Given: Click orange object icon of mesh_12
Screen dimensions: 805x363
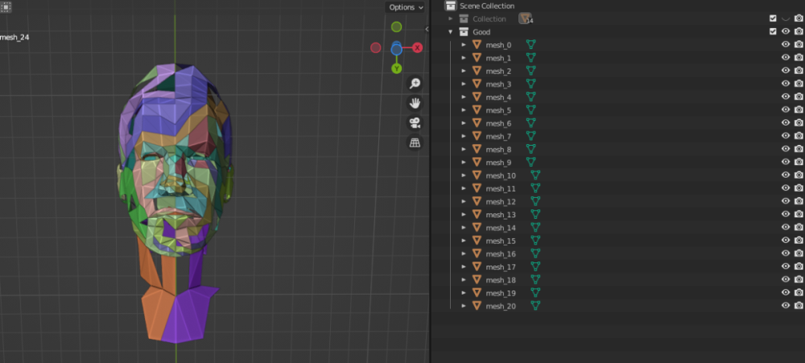Looking at the screenshot, I should [x=477, y=202].
